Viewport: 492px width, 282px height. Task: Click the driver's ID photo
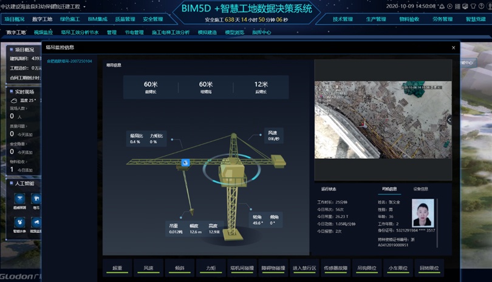[x=423, y=213]
